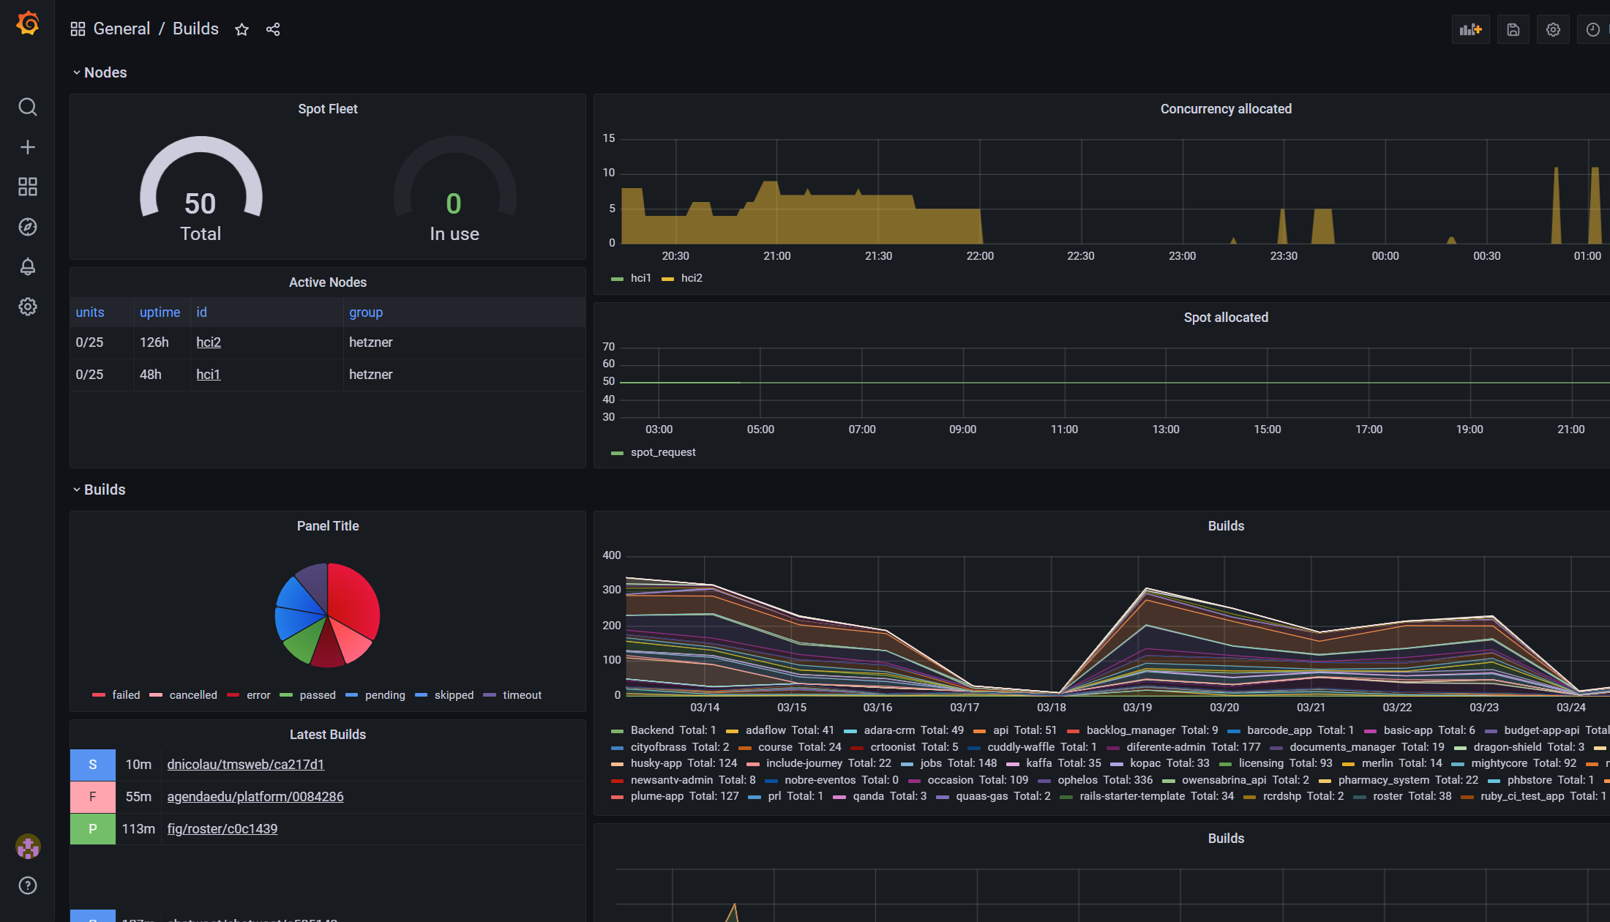1610x922 pixels.
Task: Open the agendaedu/platform/0084286 build link
Action: pos(255,796)
